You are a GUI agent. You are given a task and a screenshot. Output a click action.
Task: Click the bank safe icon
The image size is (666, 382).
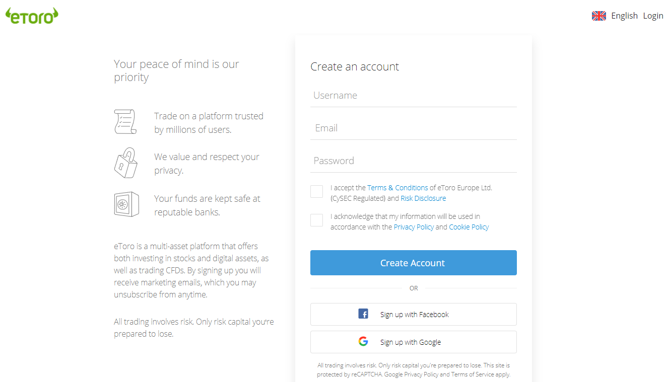[x=126, y=204]
